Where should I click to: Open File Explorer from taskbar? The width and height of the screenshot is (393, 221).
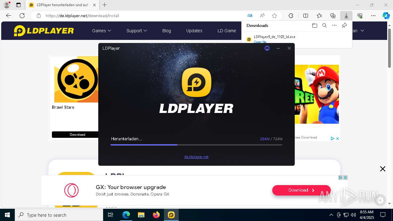tap(141, 215)
